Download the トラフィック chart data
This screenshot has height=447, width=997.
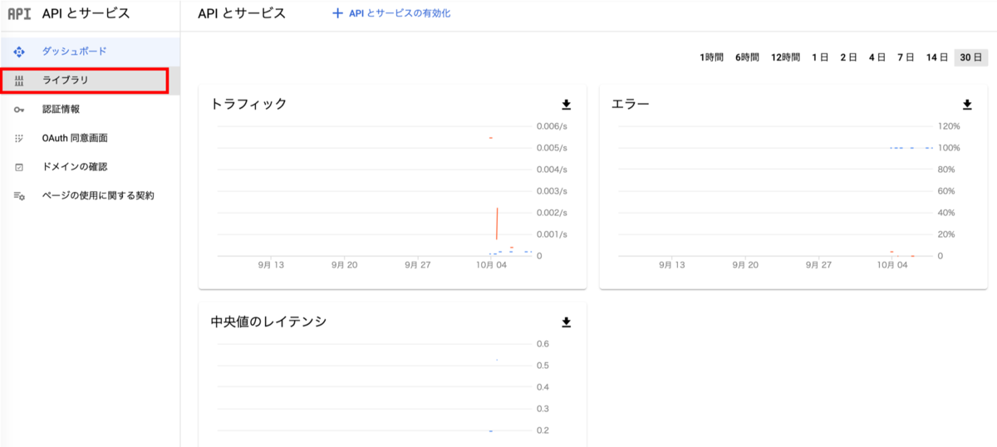[567, 105]
